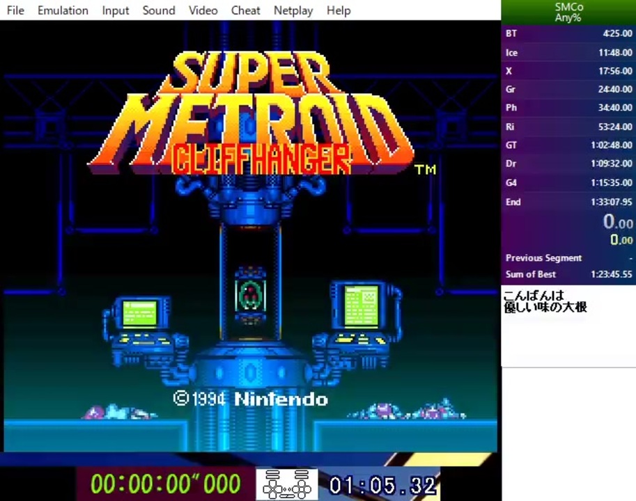The height and width of the screenshot is (501, 636).
Task: Open the Video menu
Action: (203, 10)
